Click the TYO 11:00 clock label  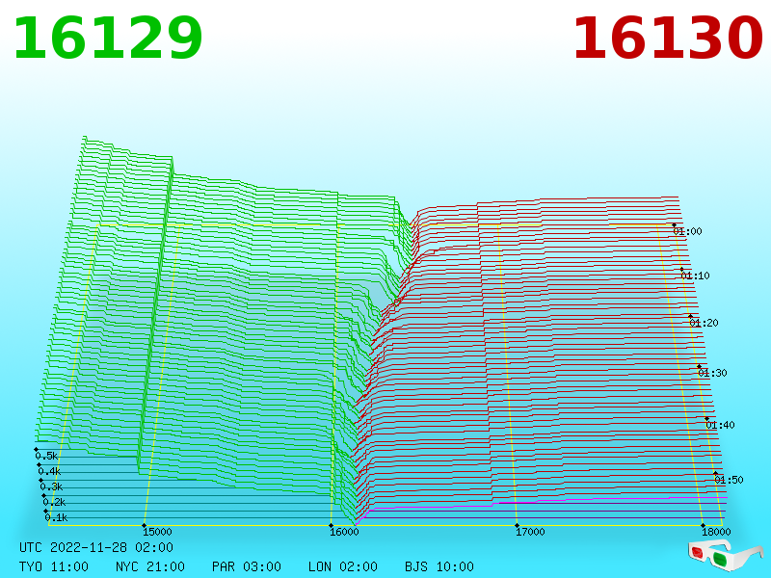tap(54, 566)
